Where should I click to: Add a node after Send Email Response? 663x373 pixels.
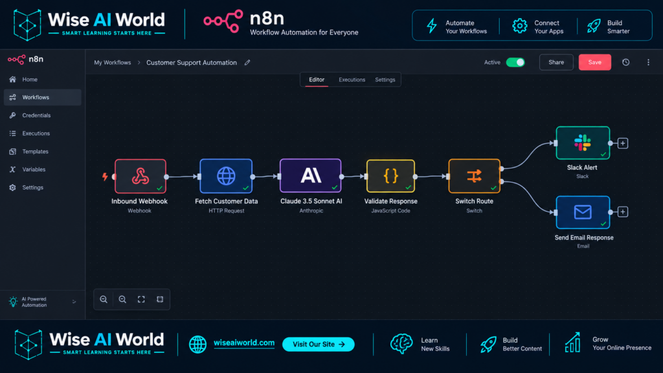(623, 212)
